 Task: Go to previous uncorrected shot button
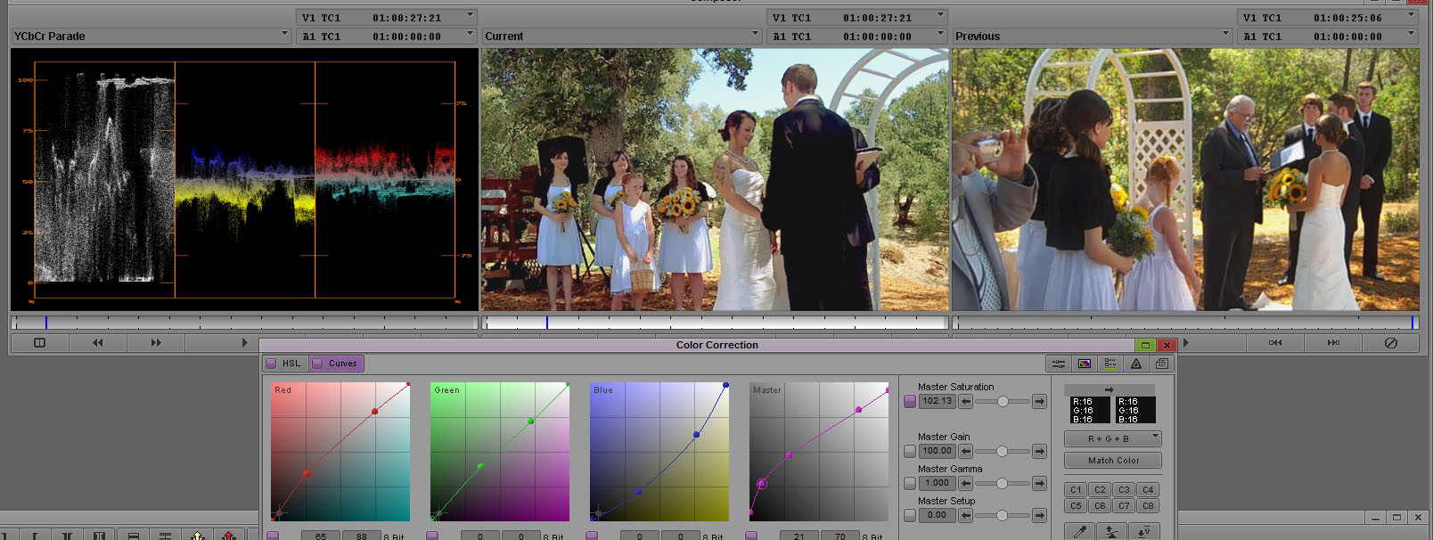1275,342
